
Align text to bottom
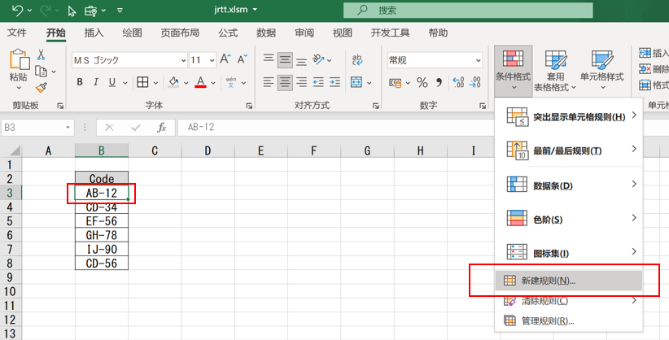coord(302,60)
